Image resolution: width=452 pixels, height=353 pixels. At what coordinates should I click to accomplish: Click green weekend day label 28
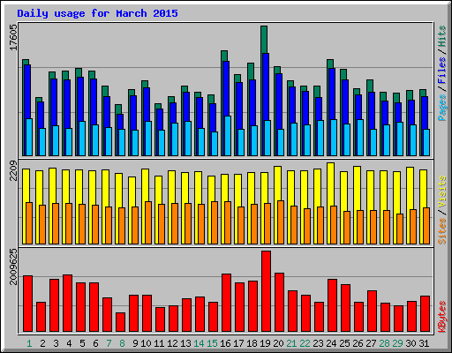pyautogui.click(x=384, y=343)
